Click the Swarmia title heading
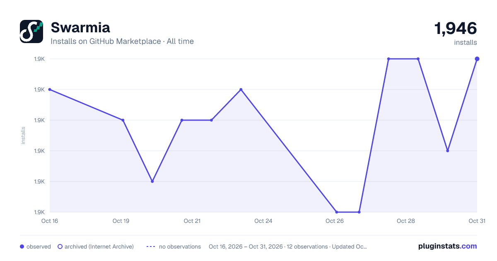The width and height of the screenshot is (497, 261). pos(80,27)
